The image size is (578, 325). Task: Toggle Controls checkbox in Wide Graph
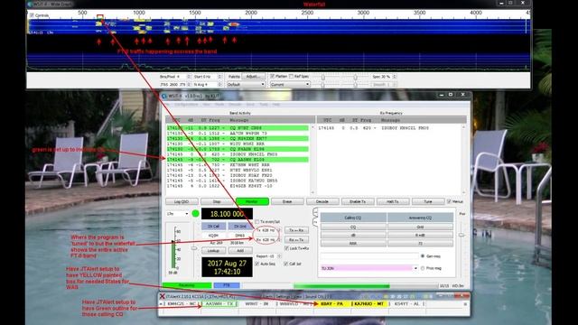tap(32, 15)
